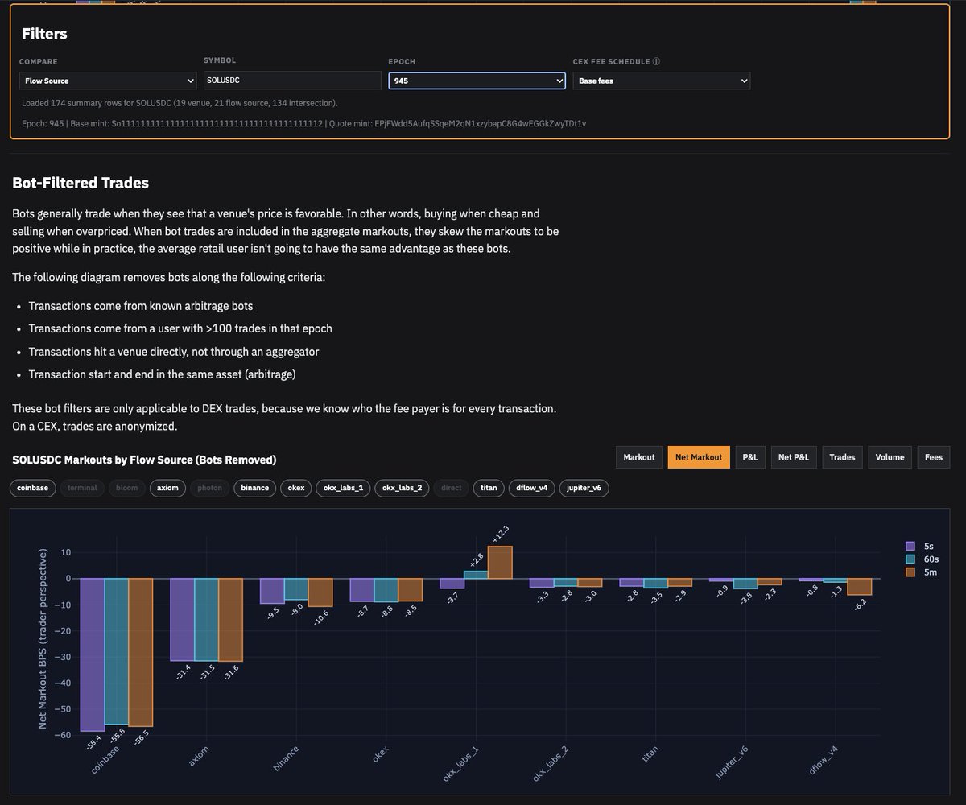The image size is (966, 805).
Task: Toggle the axiom flow source chip
Action: point(167,488)
